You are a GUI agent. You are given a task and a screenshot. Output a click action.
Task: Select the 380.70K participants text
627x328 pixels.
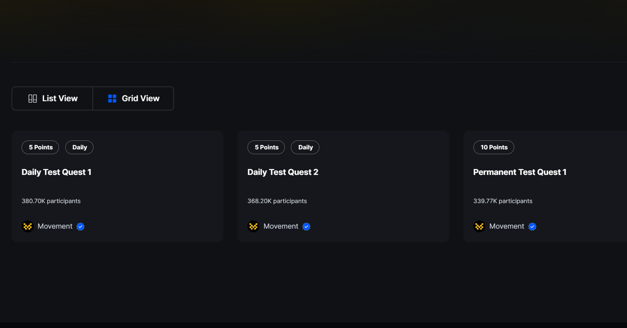pyautogui.click(x=51, y=201)
